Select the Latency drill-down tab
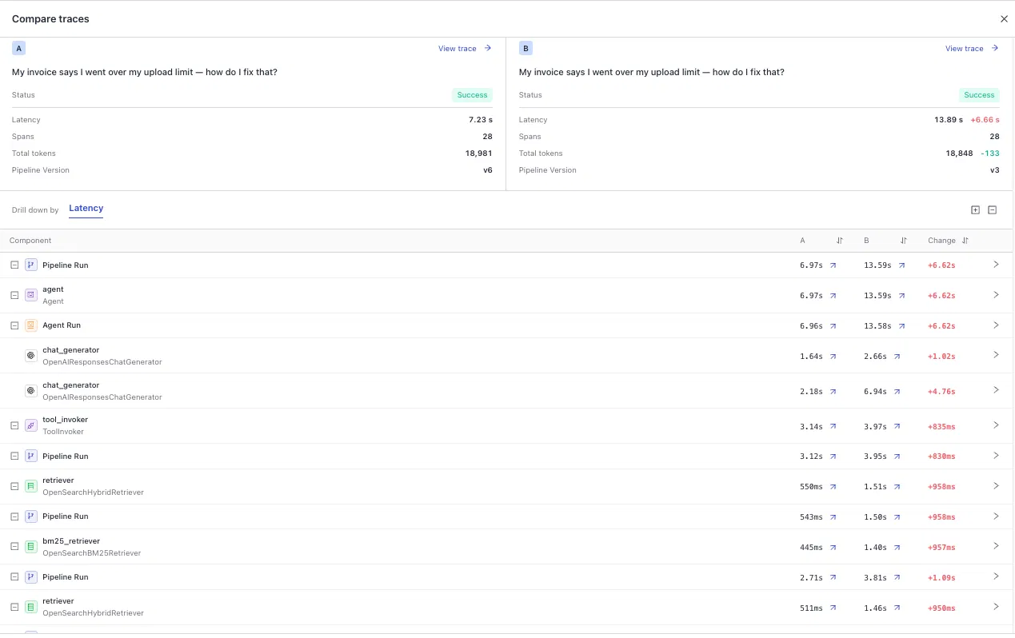Image resolution: width=1015 pixels, height=638 pixels. click(x=86, y=209)
